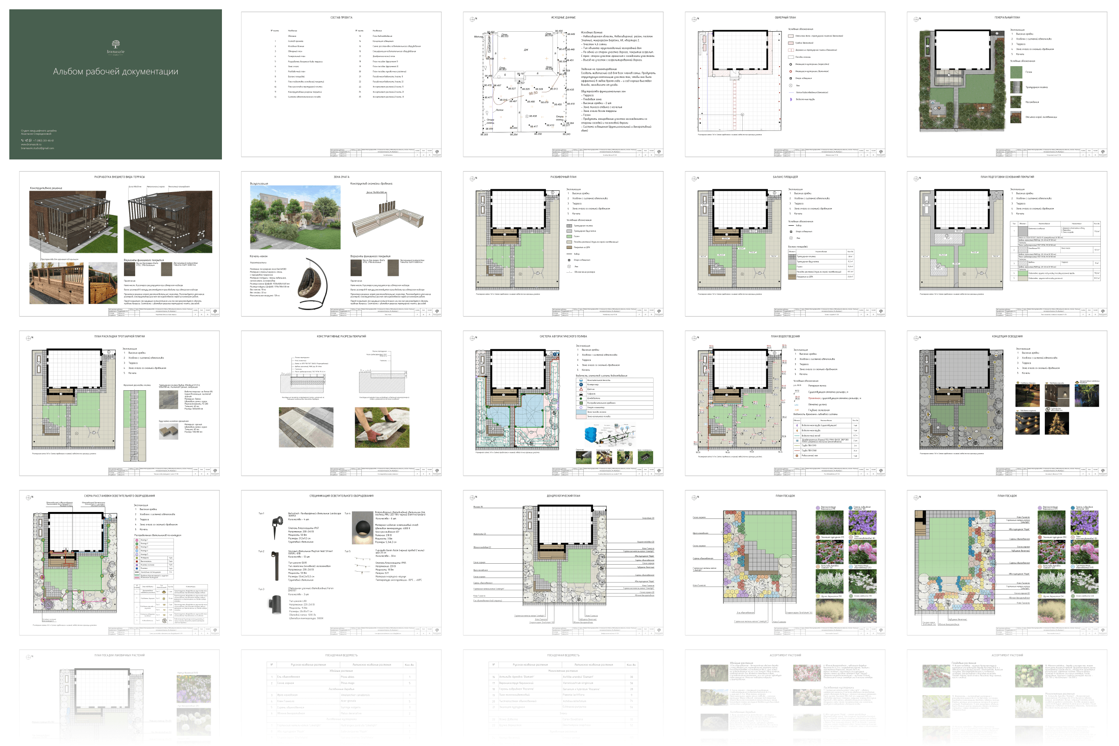Click the green Газон legend swatch on ГЕНЕРАЛЬНЫЙ ПЛАН
This screenshot has height=746, width=1119.
[1016, 72]
